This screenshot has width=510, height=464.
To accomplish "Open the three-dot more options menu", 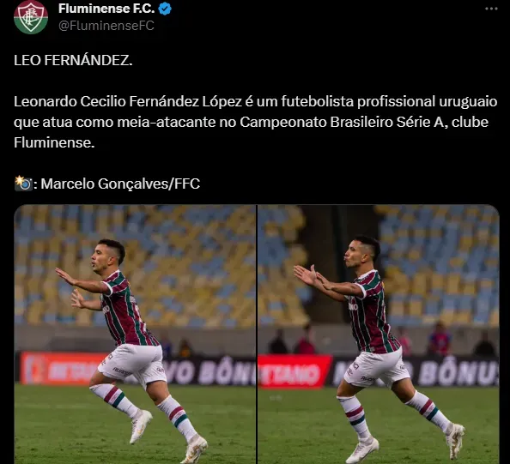I will coord(491,9).
